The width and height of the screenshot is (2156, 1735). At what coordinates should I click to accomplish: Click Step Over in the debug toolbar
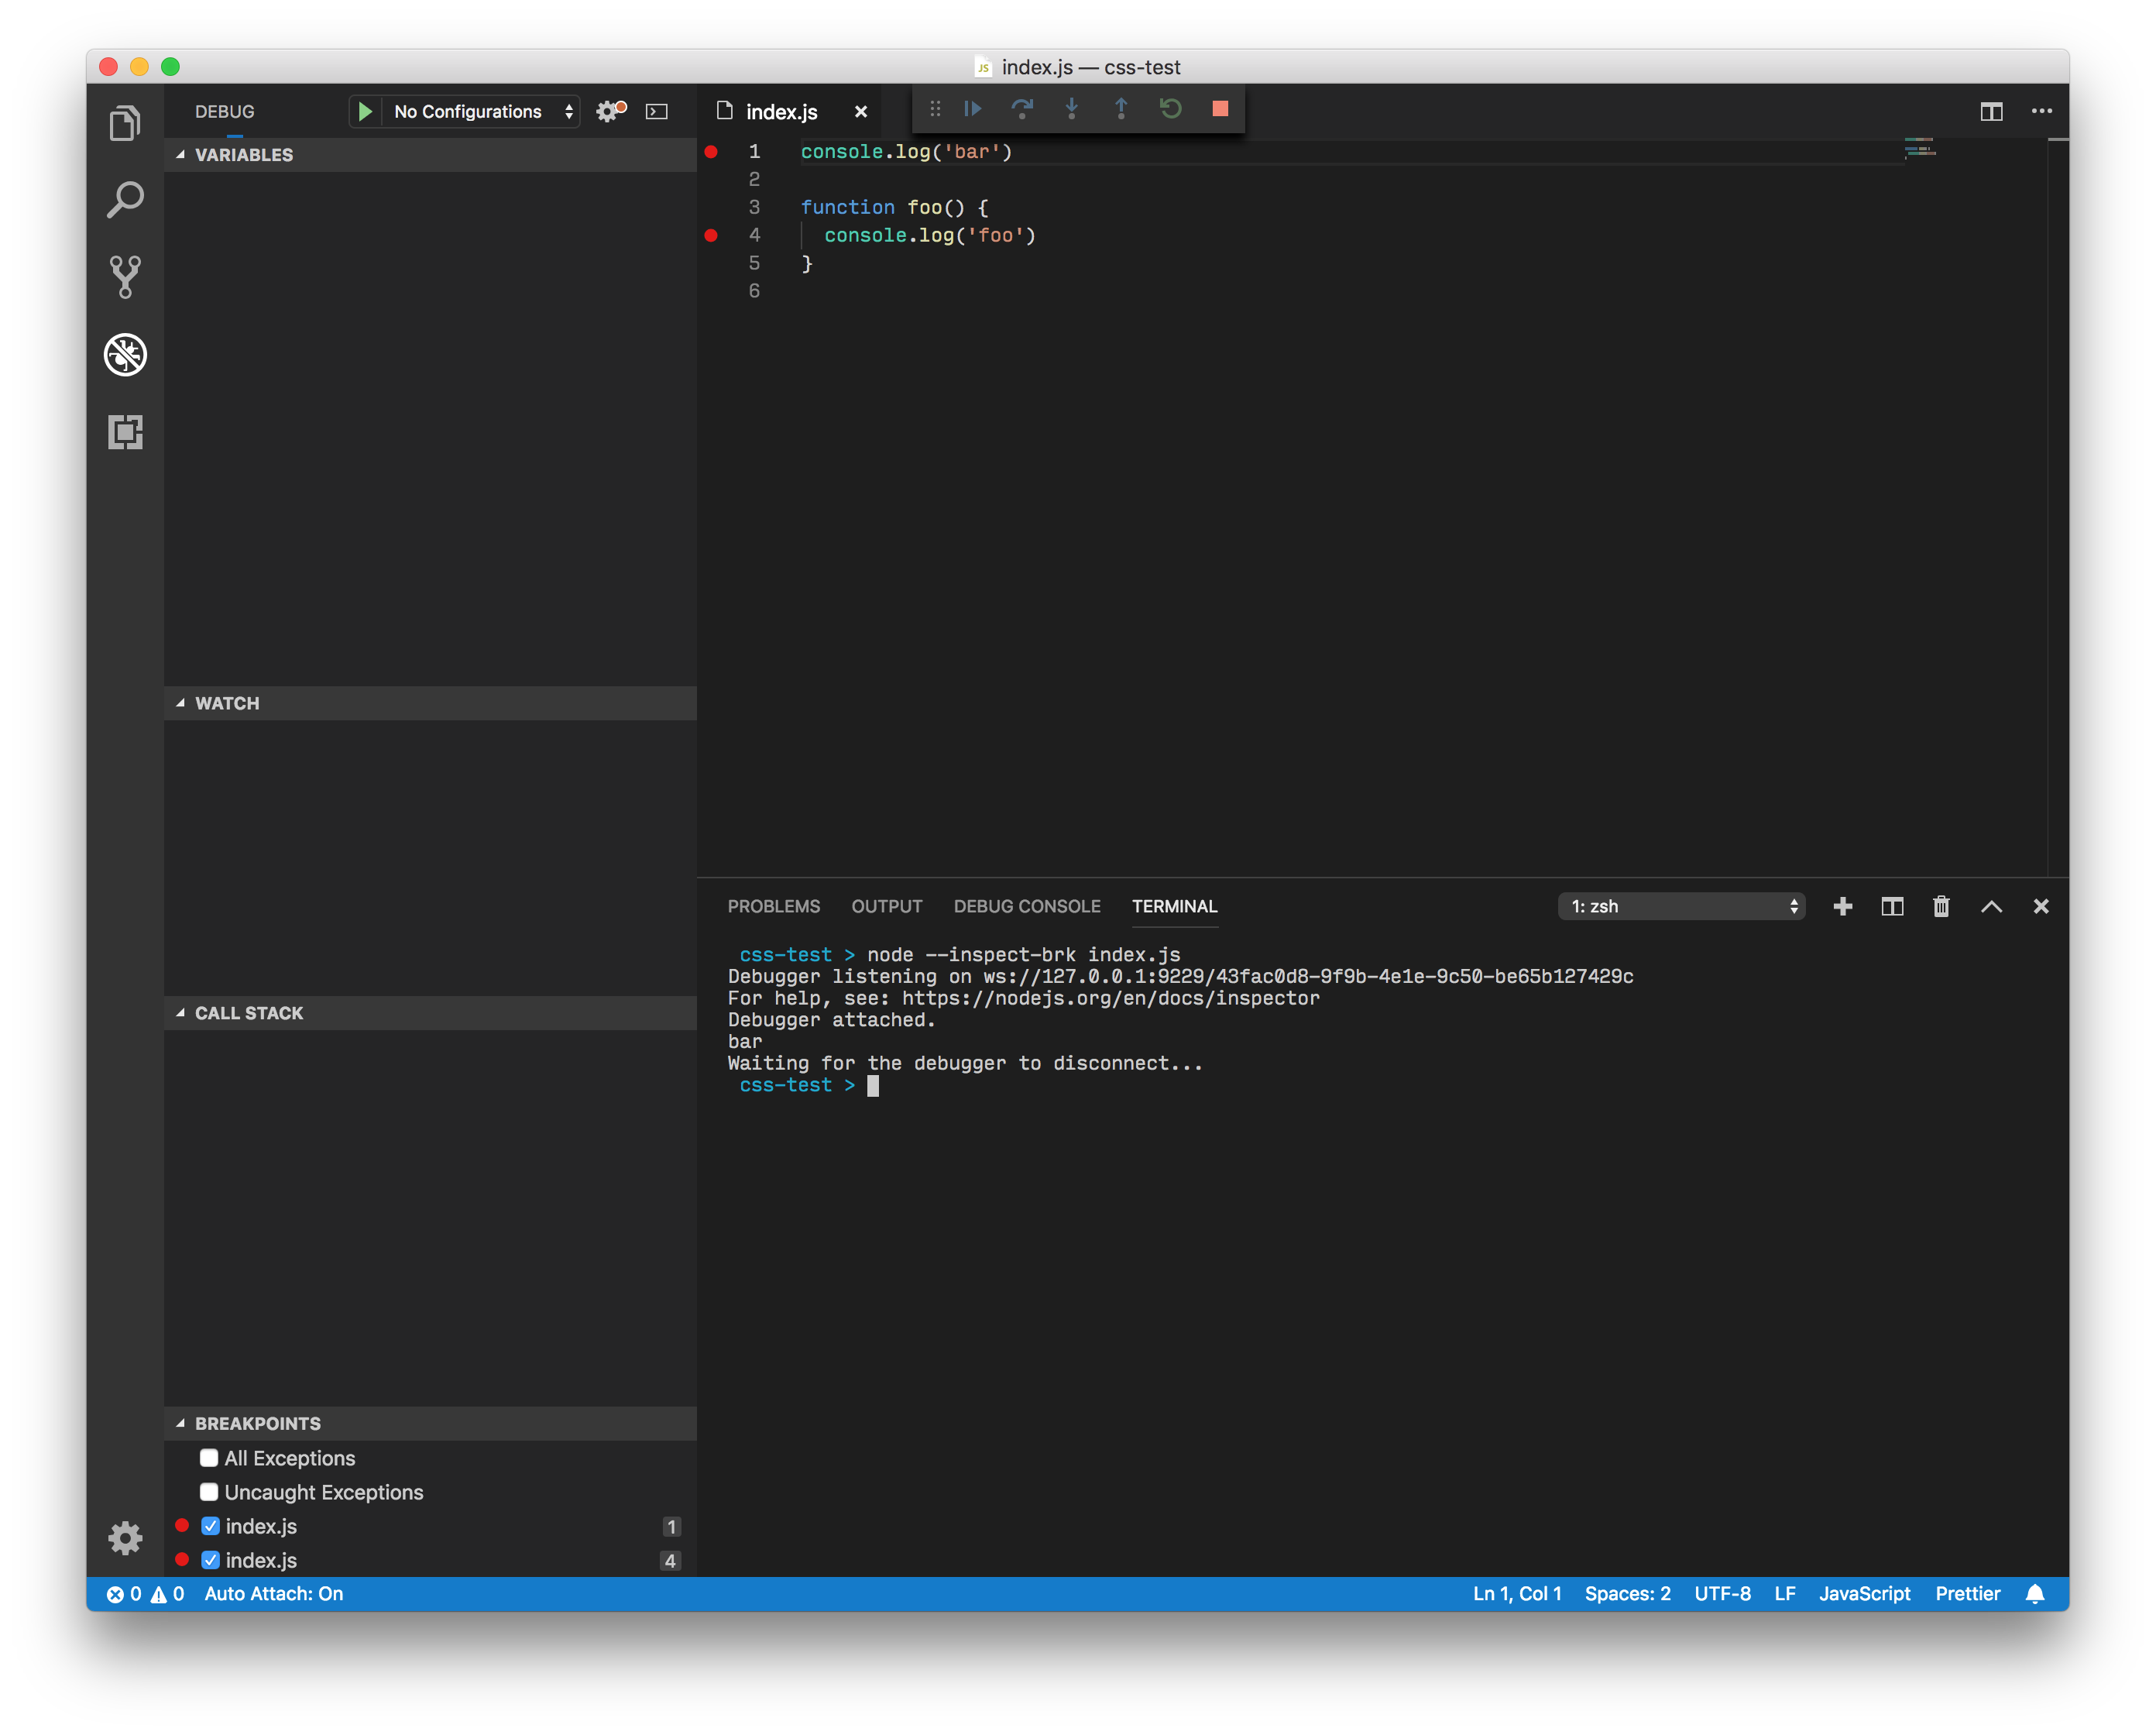click(x=1022, y=108)
